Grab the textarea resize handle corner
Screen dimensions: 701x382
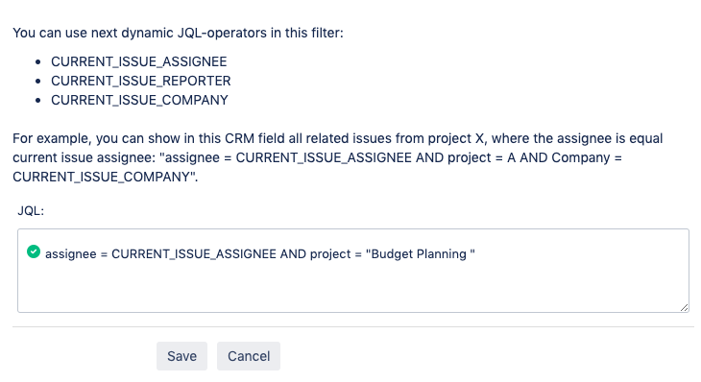[x=684, y=307]
